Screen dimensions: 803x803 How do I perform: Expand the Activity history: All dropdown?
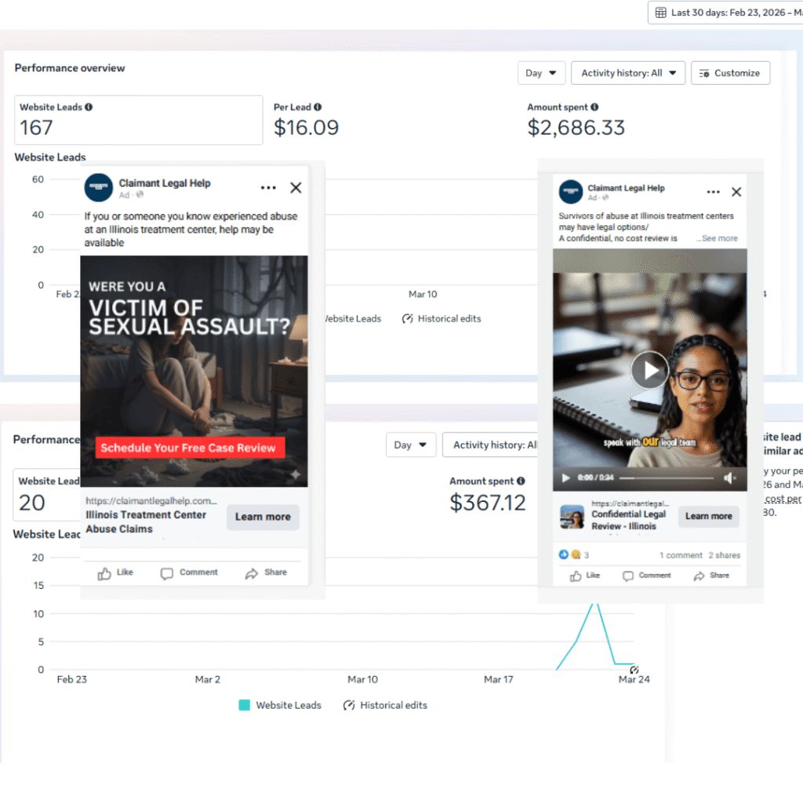point(628,73)
